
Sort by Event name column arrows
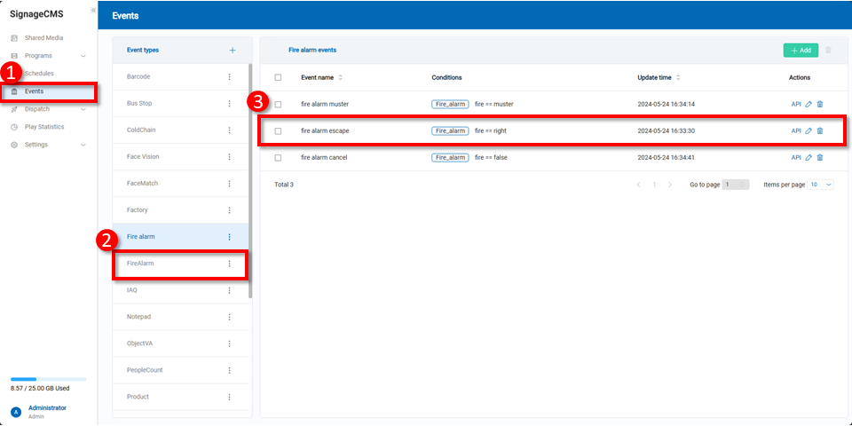click(x=340, y=77)
